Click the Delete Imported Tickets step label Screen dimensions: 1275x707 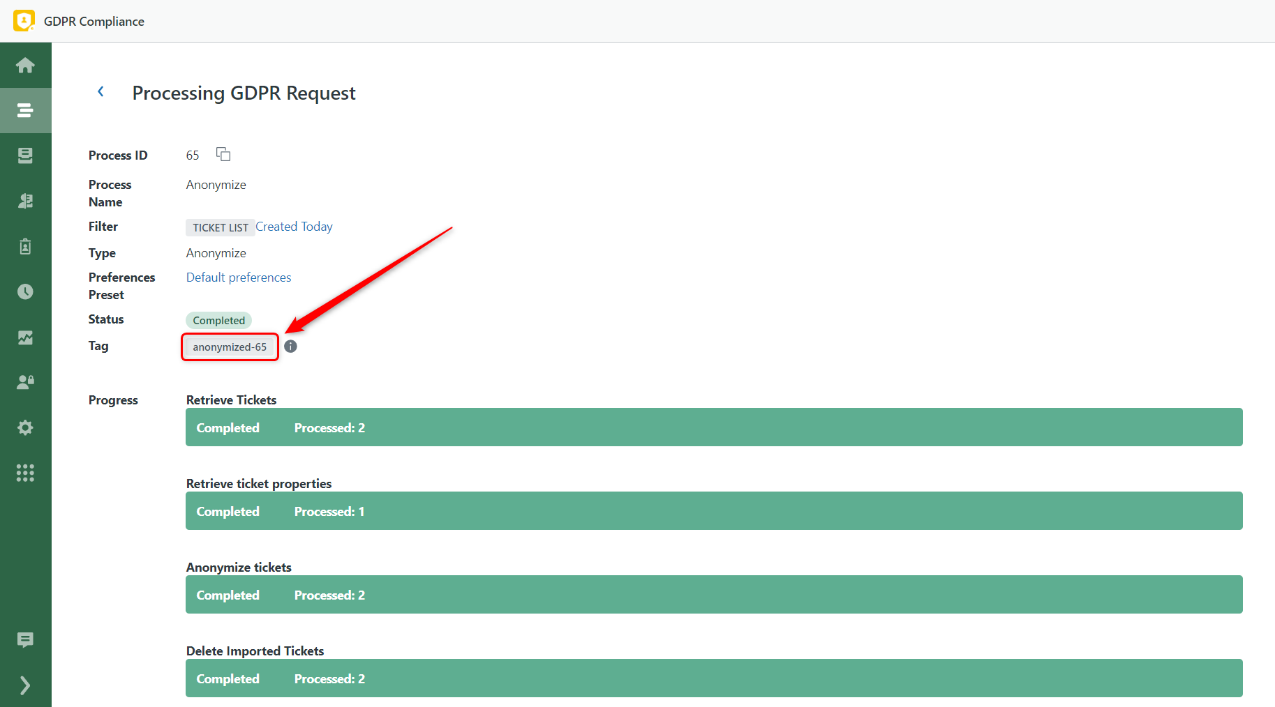[255, 651]
